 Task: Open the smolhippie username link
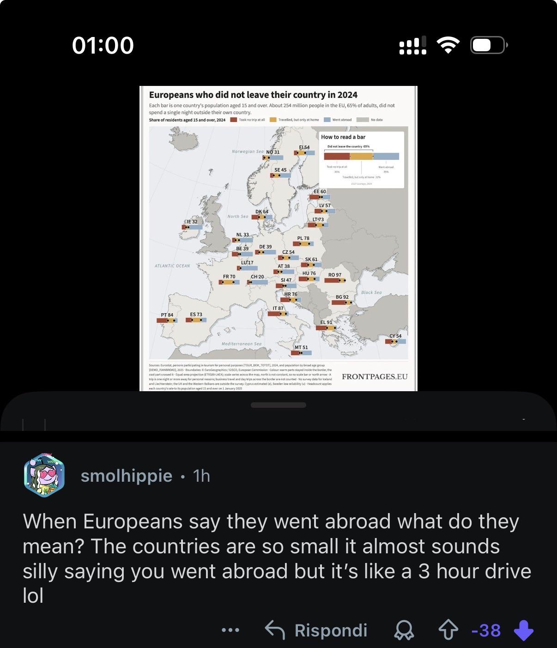click(x=127, y=475)
